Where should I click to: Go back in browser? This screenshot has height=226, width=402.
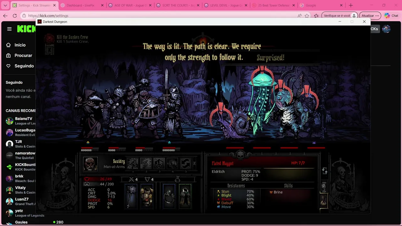point(5,16)
